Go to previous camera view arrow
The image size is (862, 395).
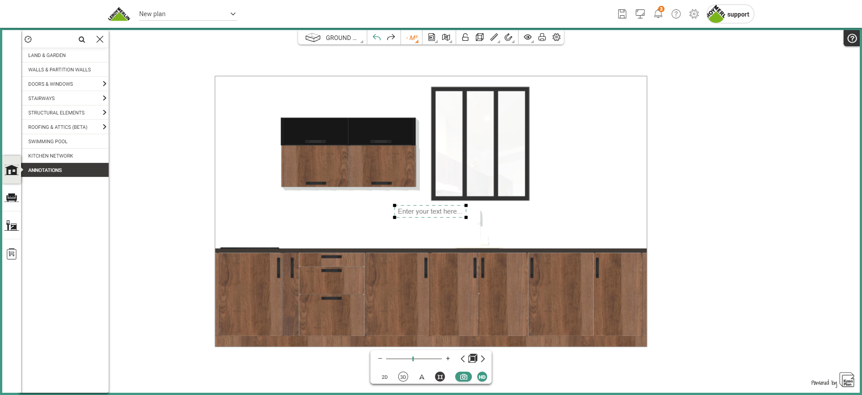pyautogui.click(x=463, y=359)
